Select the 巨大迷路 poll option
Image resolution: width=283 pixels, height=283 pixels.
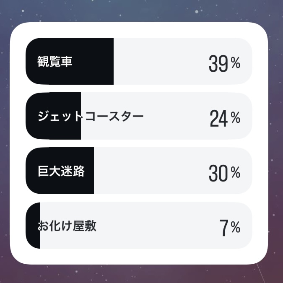[139, 171]
